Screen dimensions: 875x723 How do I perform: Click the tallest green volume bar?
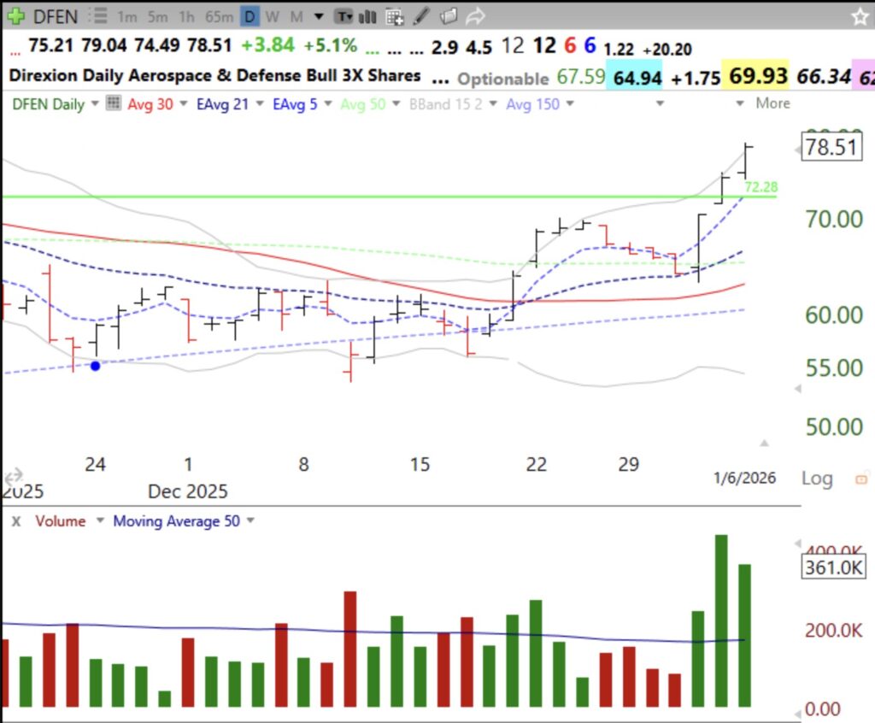point(721,620)
